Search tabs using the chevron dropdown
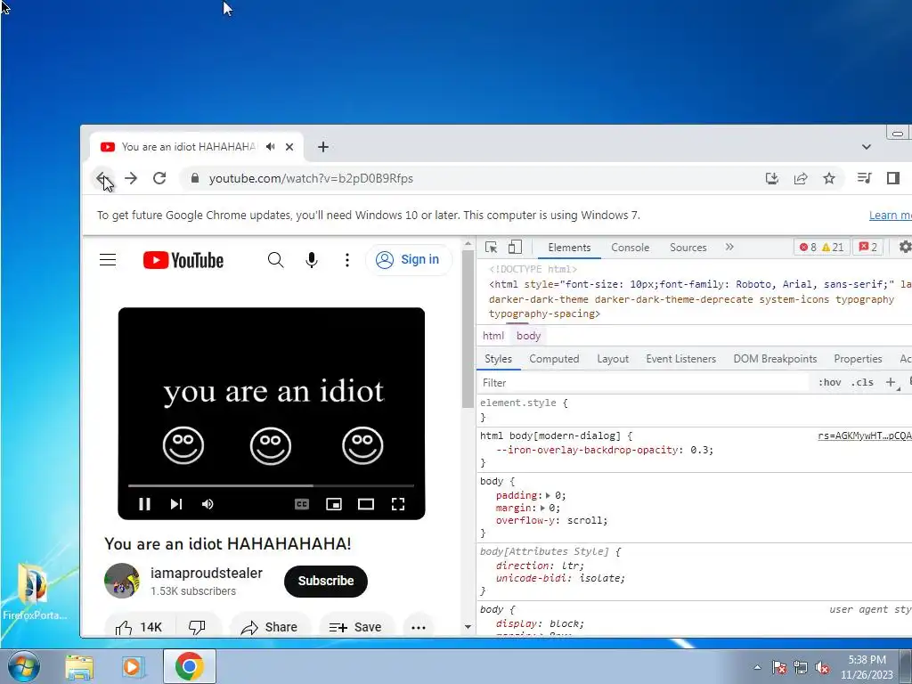Viewport: 912px width, 684px height. [x=866, y=147]
